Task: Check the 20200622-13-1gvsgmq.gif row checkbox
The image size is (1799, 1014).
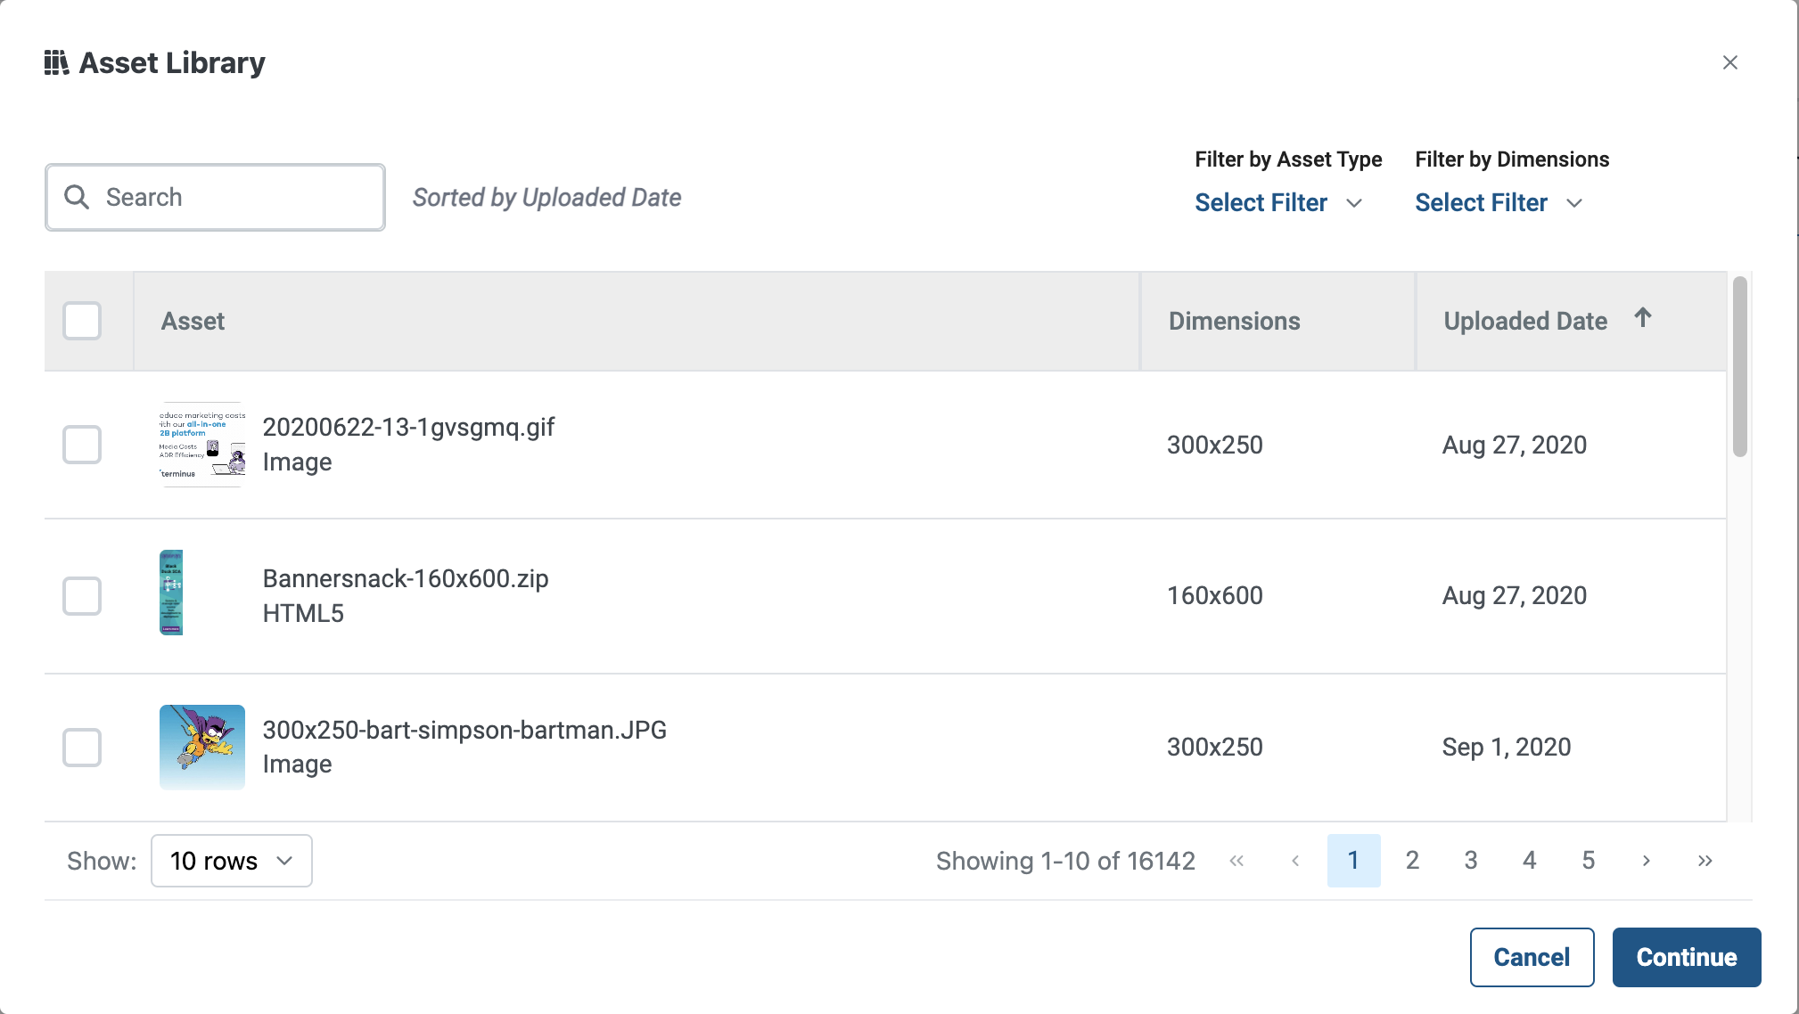Action: [x=82, y=445]
